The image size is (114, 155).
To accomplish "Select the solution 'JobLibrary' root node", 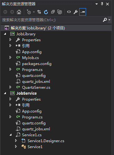I will pos(56,28).
